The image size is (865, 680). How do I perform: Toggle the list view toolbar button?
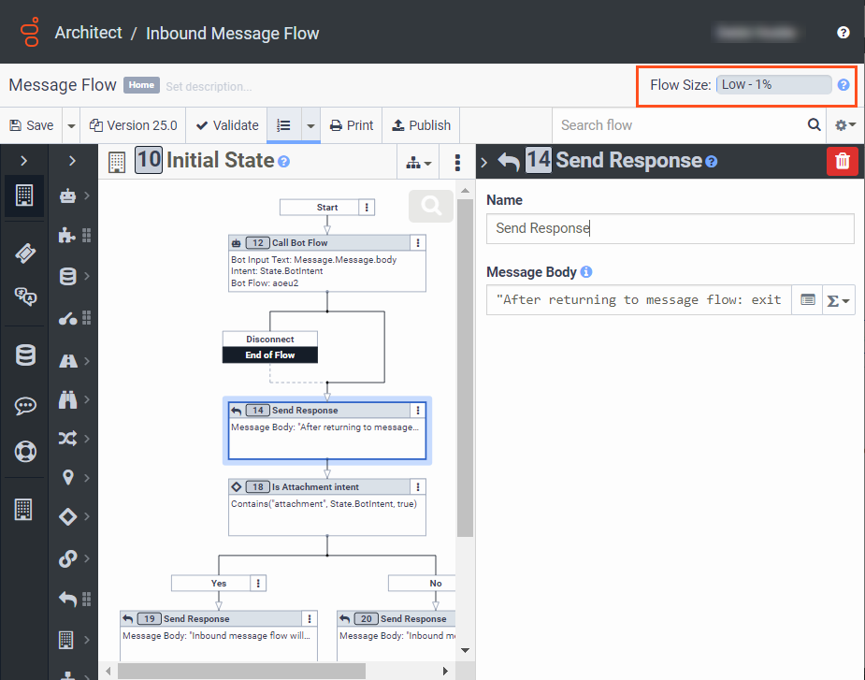284,125
